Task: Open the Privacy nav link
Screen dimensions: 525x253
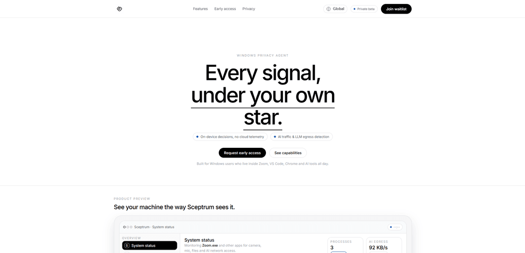Action: 249,9
